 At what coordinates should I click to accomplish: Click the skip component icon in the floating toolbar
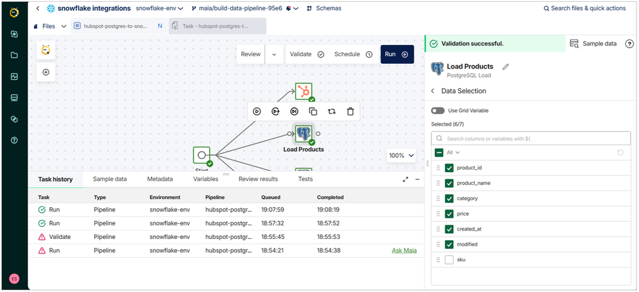pos(295,112)
